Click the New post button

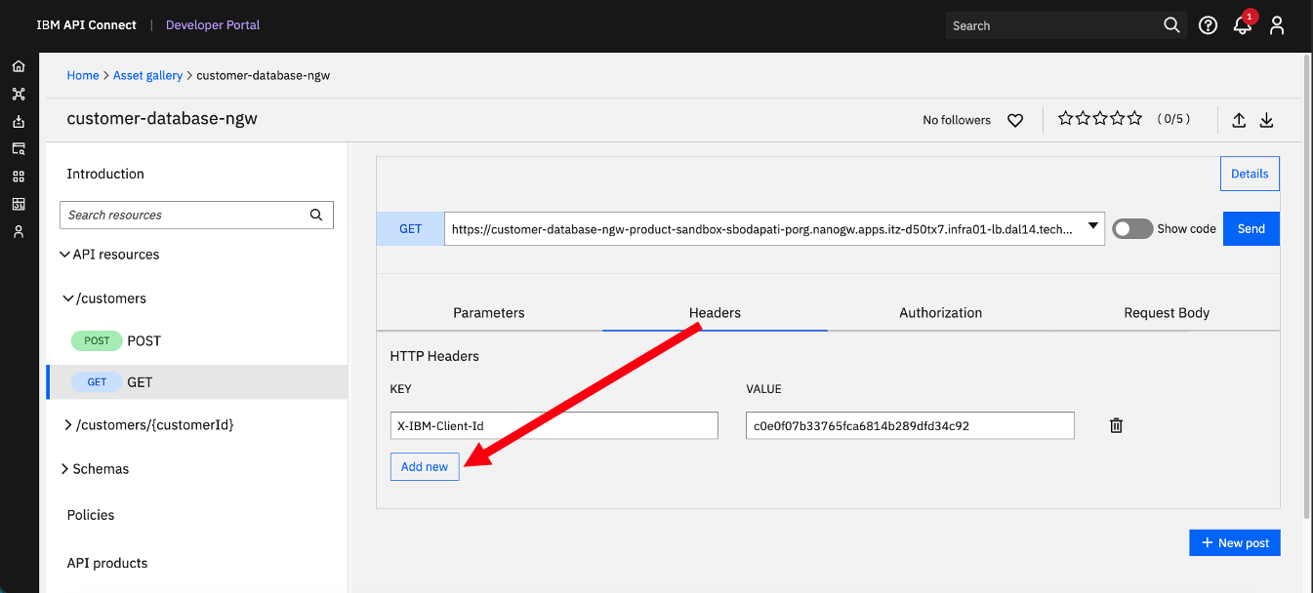(x=1235, y=542)
